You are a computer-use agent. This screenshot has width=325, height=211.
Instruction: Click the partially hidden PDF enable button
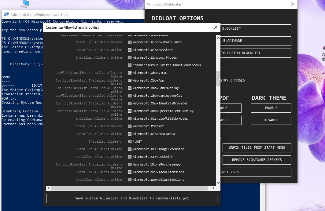(x=231, y=108)
